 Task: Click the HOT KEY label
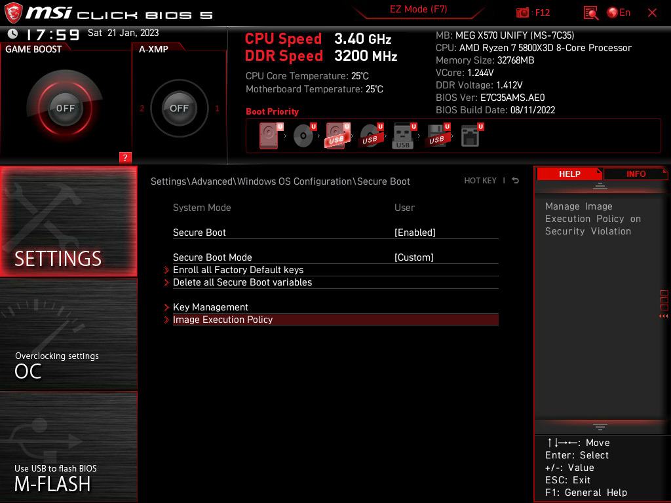[480, 181]
